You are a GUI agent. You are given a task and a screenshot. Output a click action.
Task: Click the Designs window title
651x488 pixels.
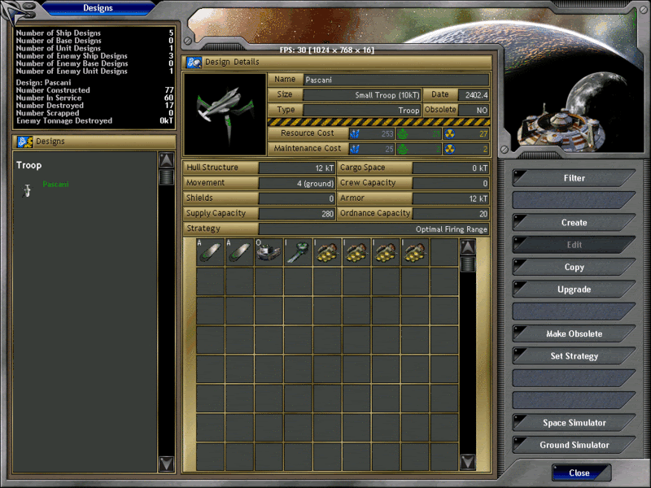pos(98,8)
